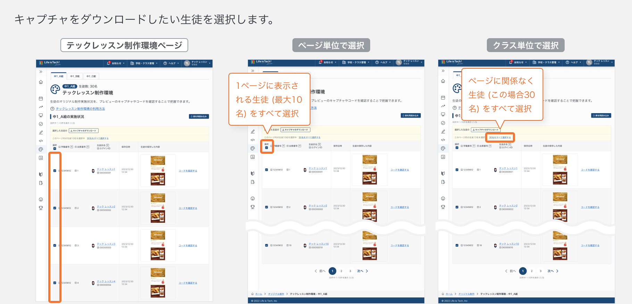Image resolution: width=632 pixels, height=304 pixels.
Task: Open code brackets icon in middle screenshot sidebar
Action: [252, 140]
